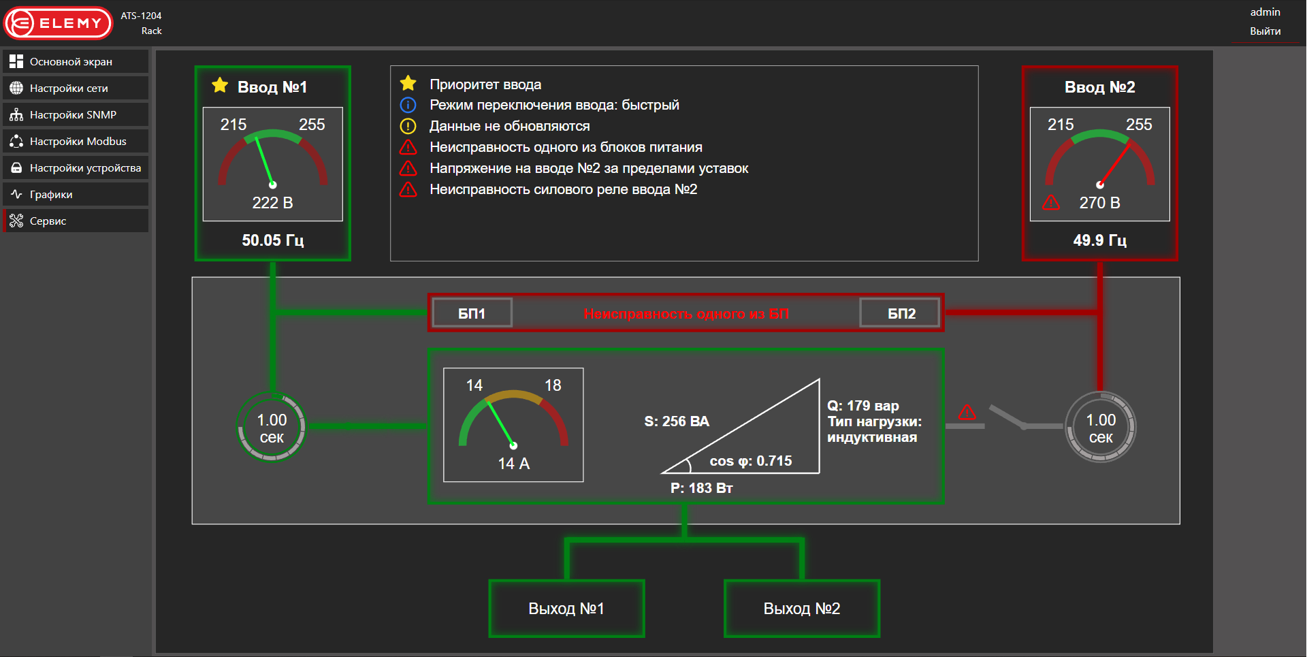Click the Ввод №1 voltage gauge
This screenshot has width=1307, height=657.
(272, 164)
